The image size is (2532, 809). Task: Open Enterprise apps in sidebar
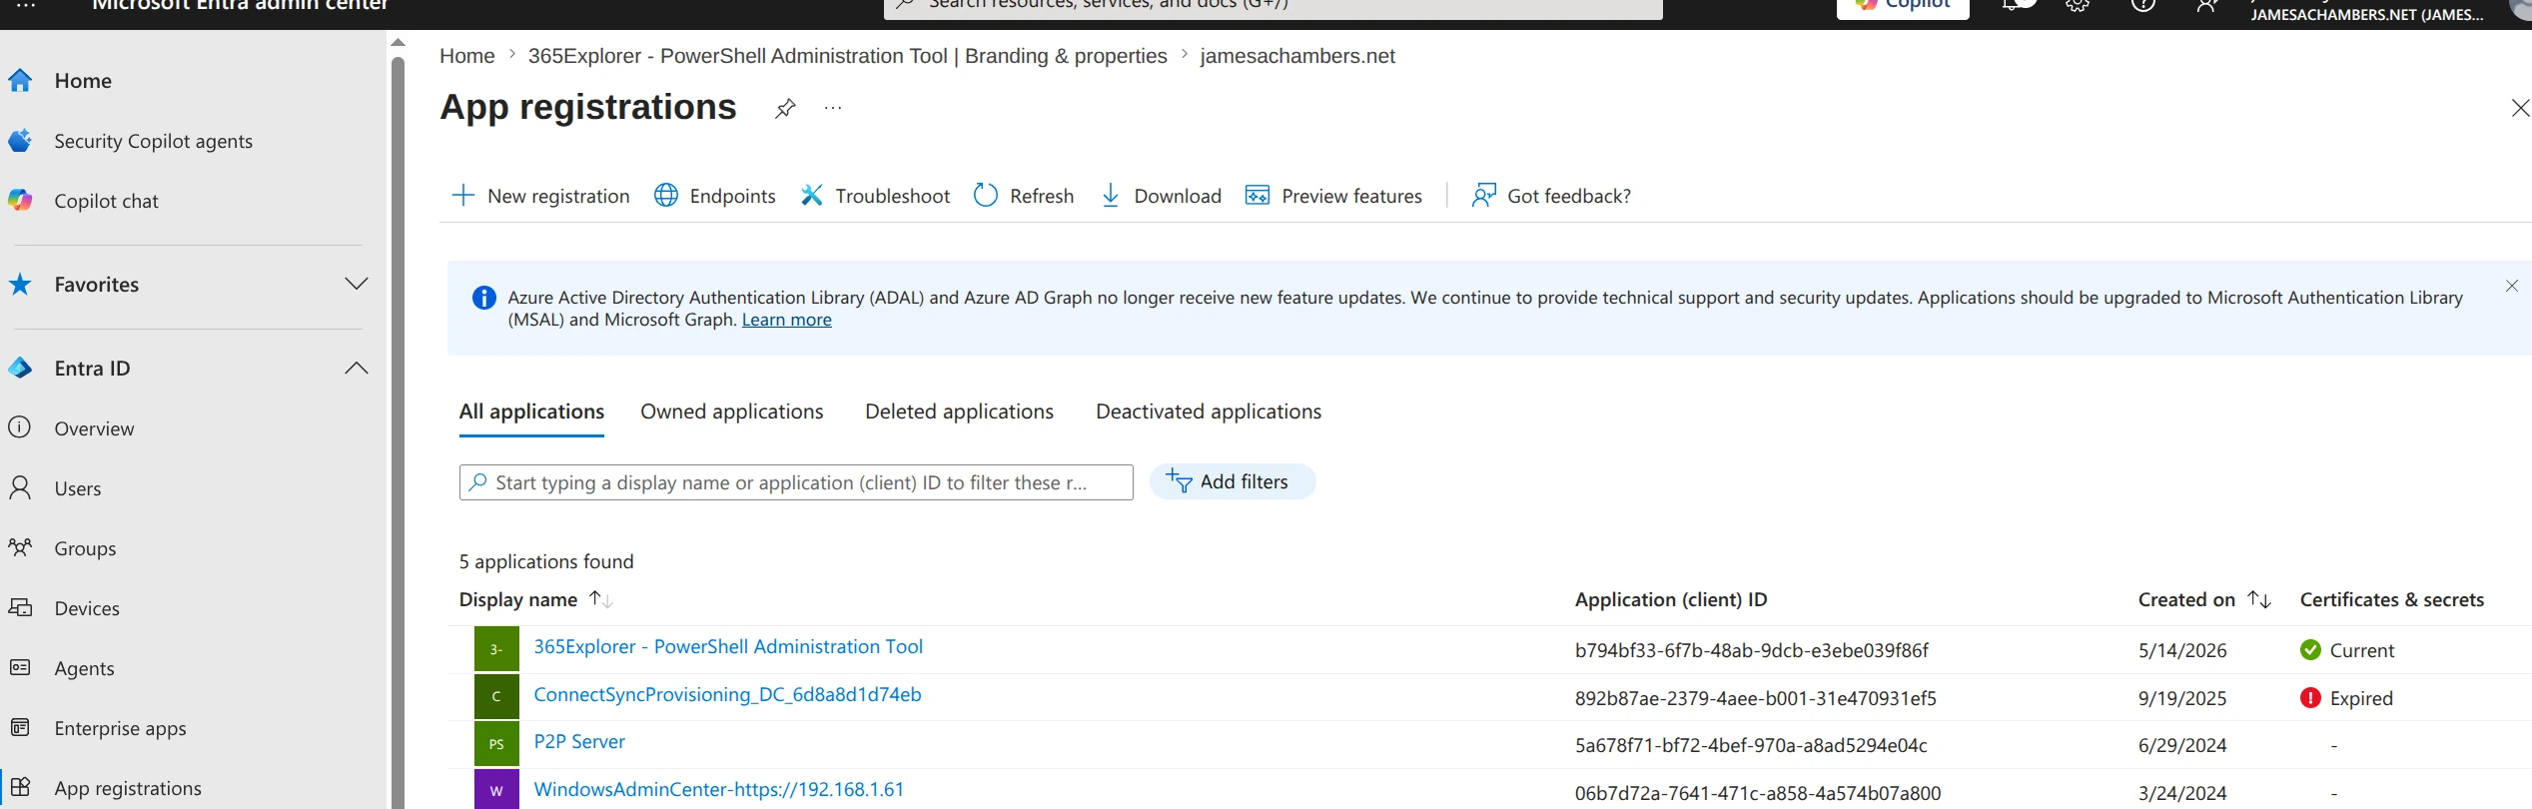pyautogui.click(x=120, y=728)
